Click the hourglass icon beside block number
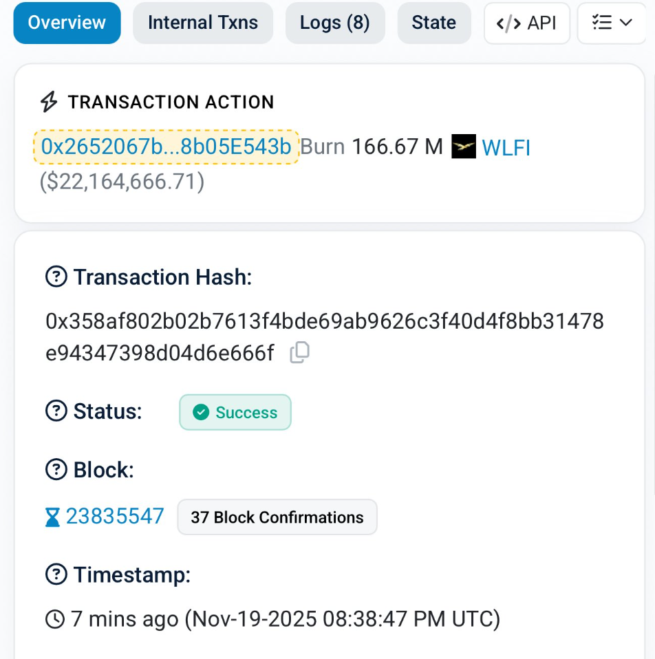 tap(52, 517)
